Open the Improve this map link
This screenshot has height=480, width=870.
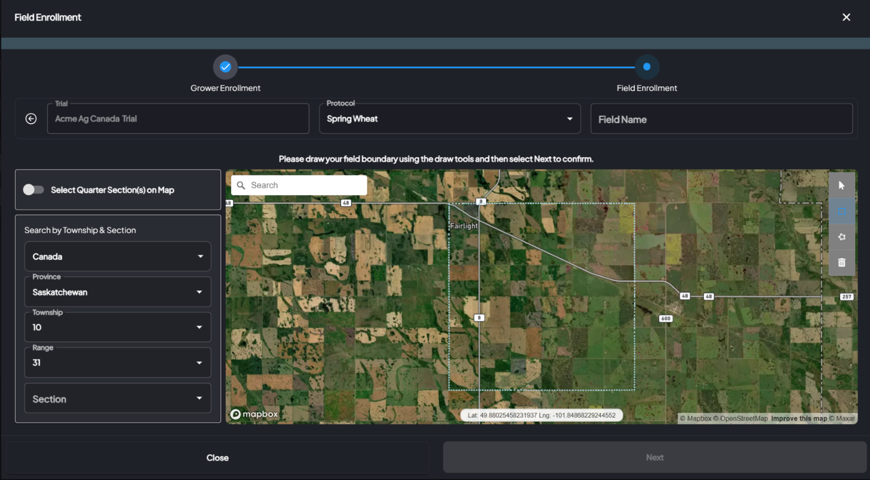[799, 418]
